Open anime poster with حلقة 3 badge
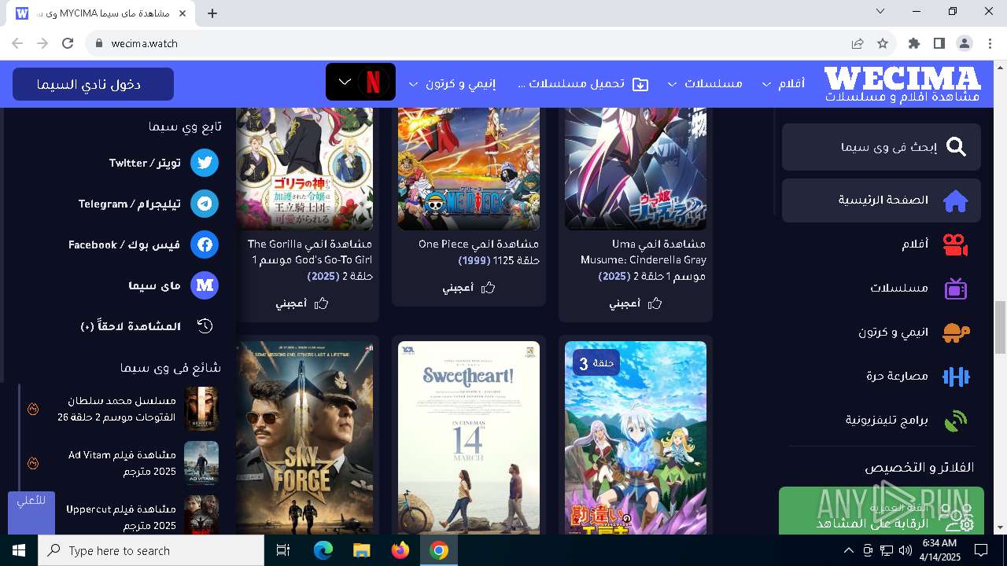The image size is (1007, 566). click(636, 438)
